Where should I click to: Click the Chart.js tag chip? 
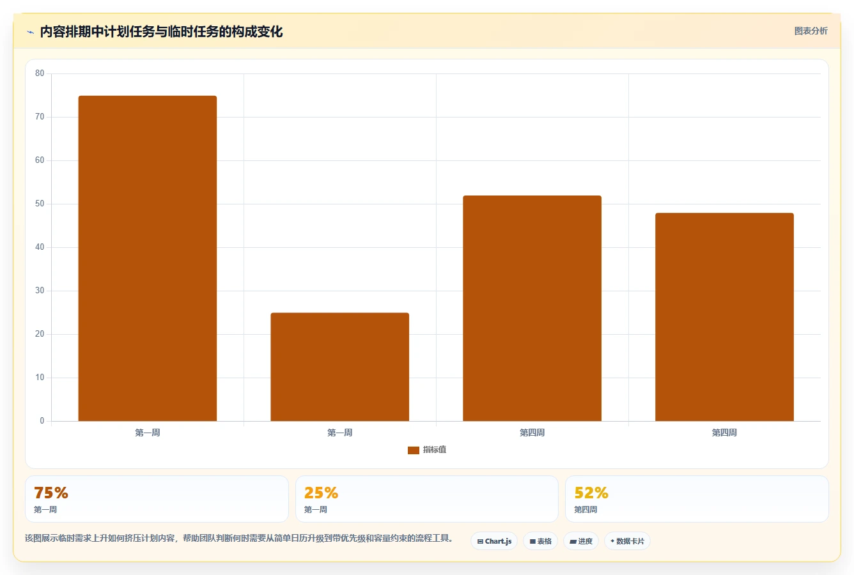point(494,541)
